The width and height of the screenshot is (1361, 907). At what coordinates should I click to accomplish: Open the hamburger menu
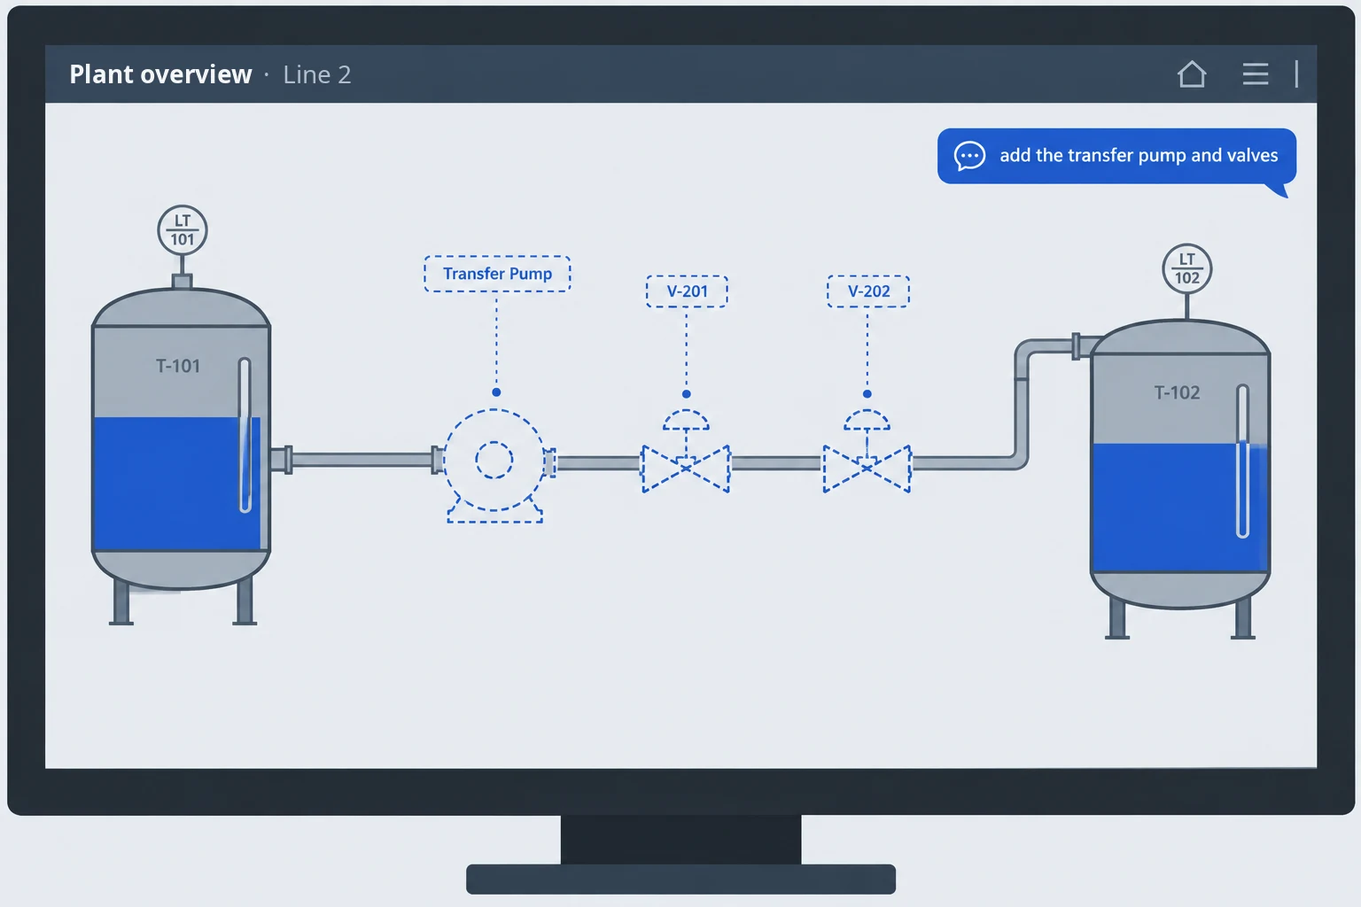coord(1256,74)
